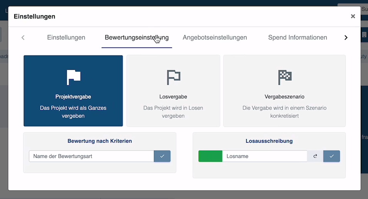
Task: Click the refresh icon beside Losname
Action: pyautogui.click(x=315, y=156)
